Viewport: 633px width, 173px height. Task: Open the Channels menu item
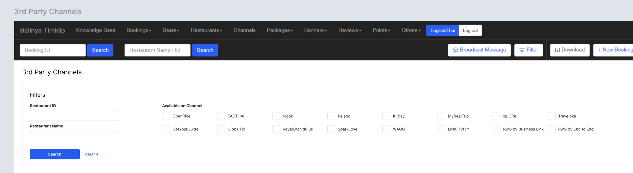[244, 30]
